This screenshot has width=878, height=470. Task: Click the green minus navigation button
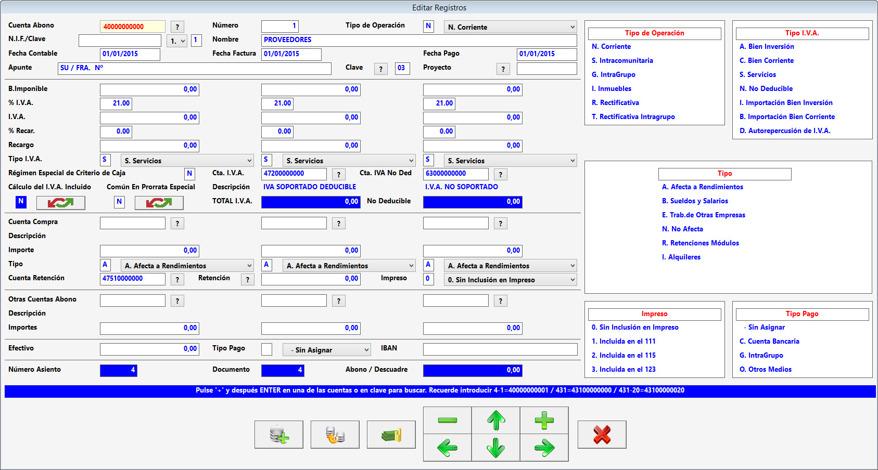pos(448,420)
